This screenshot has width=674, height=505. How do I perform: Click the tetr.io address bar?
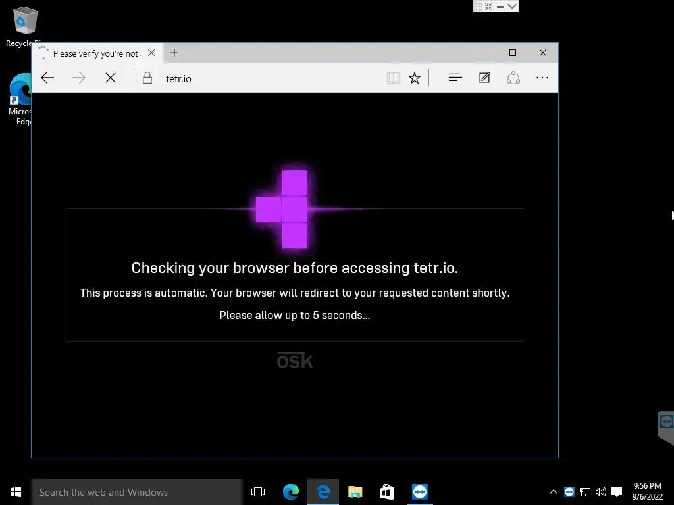(x=267, y=78)
